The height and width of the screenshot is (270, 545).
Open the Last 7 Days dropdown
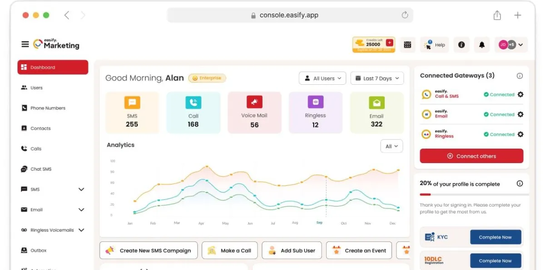(x=377, y=78)
